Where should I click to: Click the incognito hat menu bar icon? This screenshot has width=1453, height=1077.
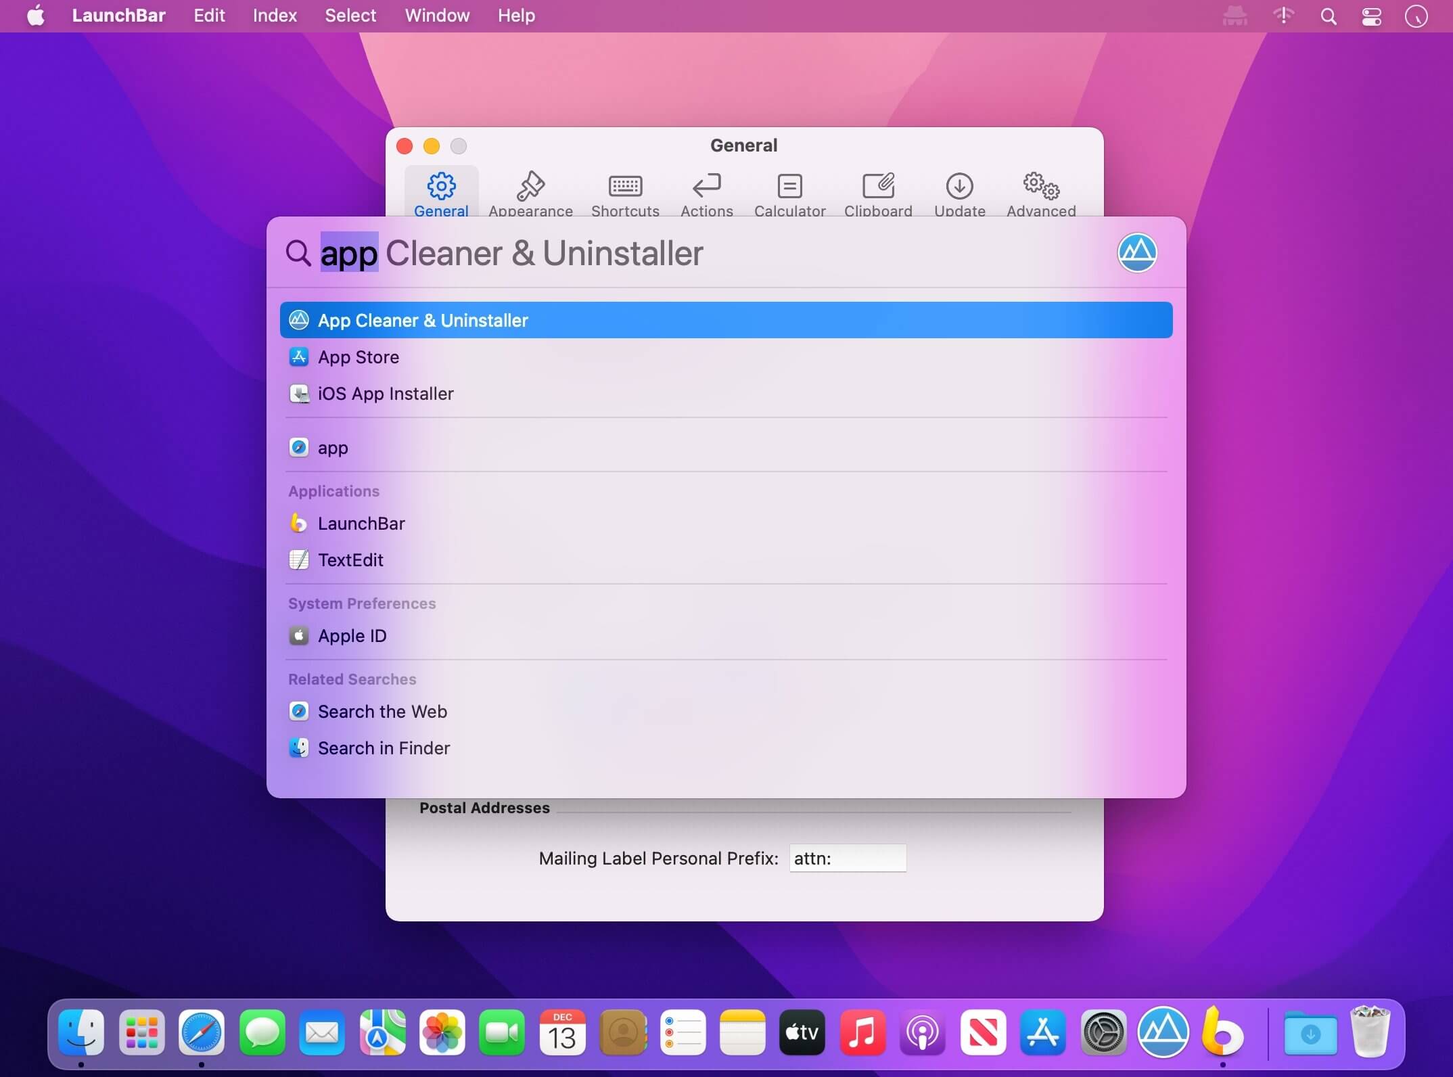(x=1235, y=16)
